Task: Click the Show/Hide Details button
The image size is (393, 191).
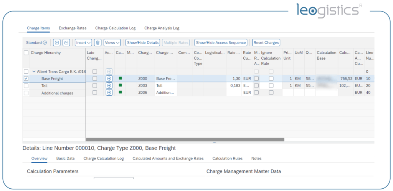Action: coord(143,43)
